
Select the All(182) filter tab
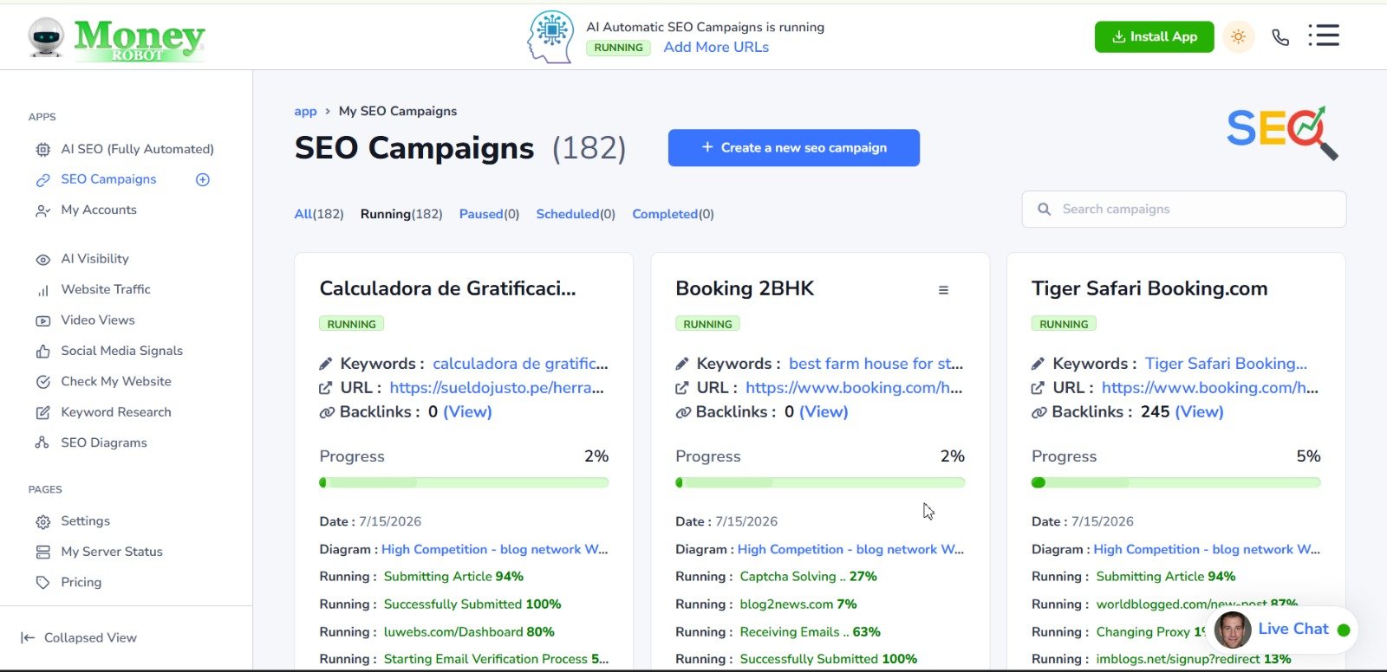(319, 214)
